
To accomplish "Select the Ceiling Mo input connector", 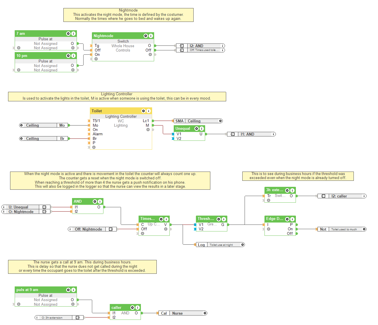I will pyautogui.click(x=44, y=125).
